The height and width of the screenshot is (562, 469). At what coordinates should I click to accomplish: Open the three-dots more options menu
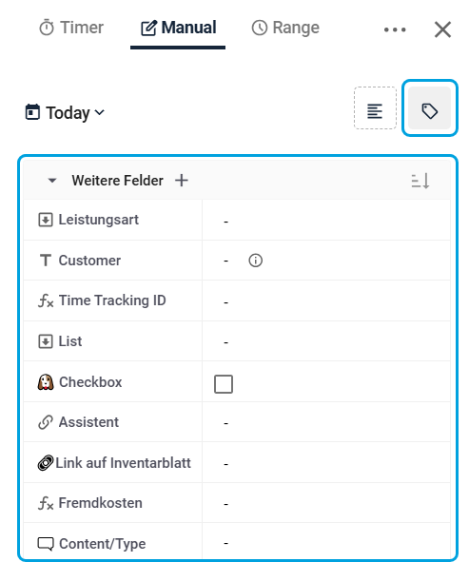(x=395, y=29)
